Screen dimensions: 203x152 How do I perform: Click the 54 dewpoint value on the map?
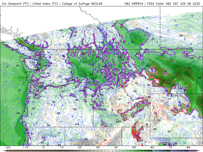(x=190, y=68)
